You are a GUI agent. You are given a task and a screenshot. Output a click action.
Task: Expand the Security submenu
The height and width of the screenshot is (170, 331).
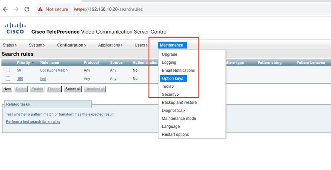click(170, 94)
